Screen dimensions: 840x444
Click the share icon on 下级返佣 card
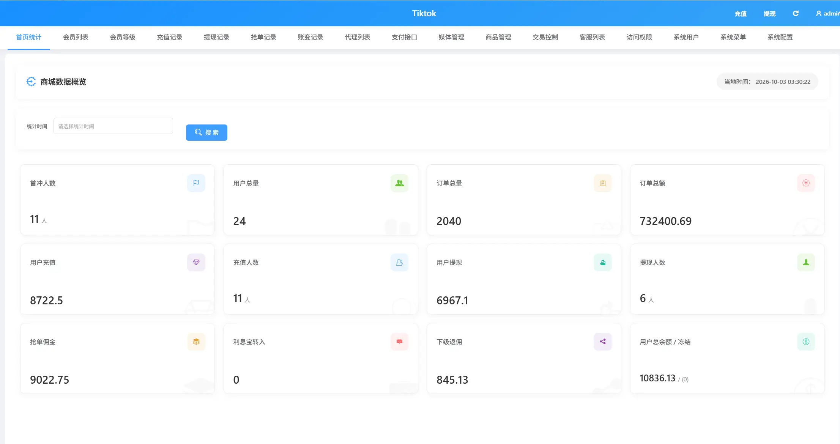(x=603, y=342)
